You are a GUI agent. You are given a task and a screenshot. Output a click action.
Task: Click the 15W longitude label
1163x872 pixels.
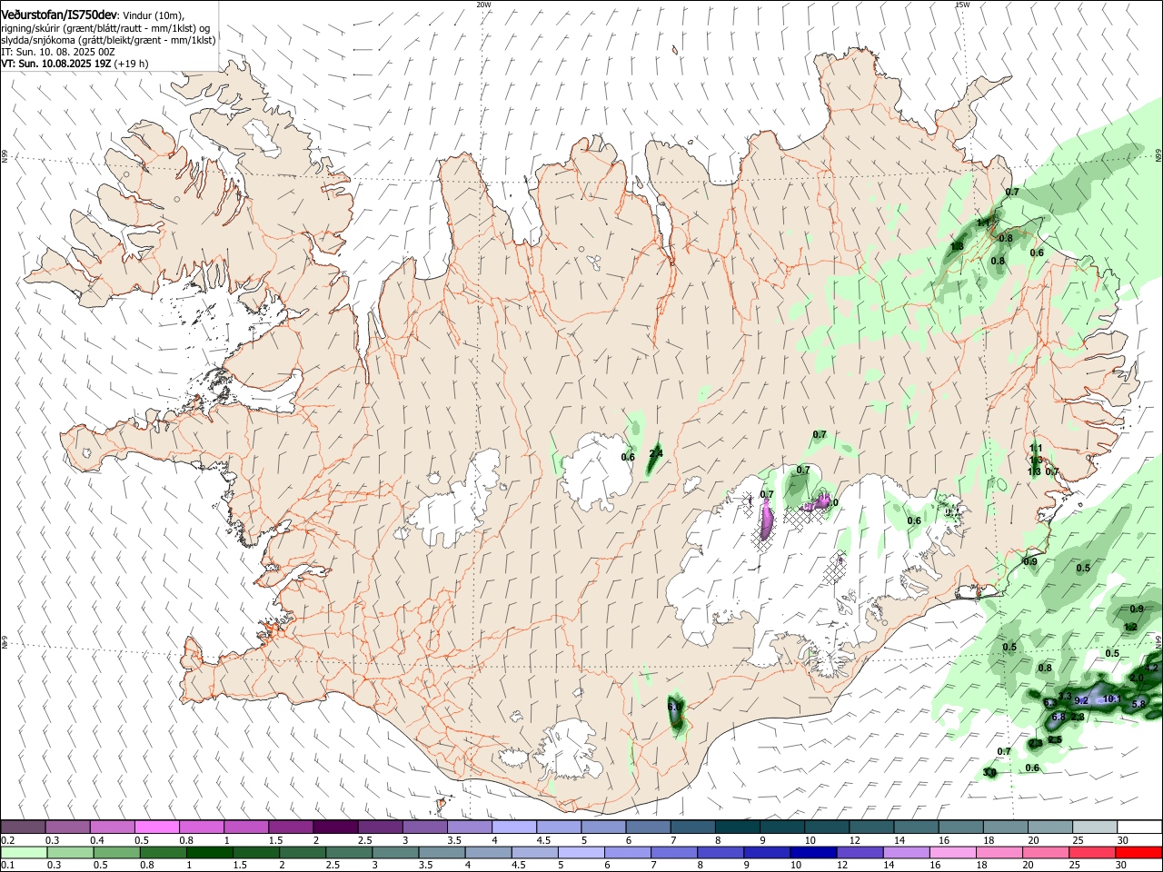[962, 4]
